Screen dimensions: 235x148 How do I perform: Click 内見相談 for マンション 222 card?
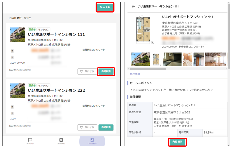click(106, 127)
